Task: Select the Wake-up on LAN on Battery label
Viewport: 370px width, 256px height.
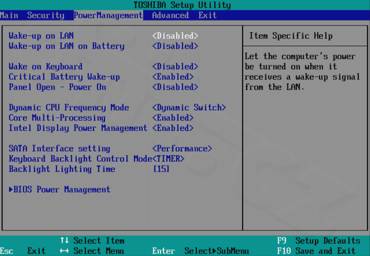Action: (x=66, y=46)
